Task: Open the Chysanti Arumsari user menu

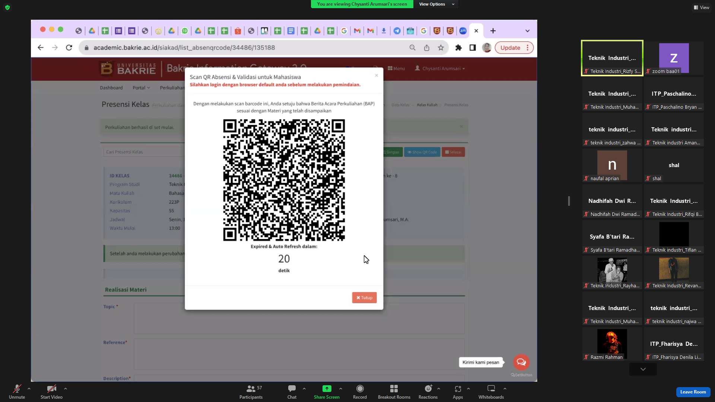Action: point(440,68)
